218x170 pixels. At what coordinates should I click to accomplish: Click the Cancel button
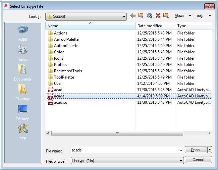click(x=198, y=160)
